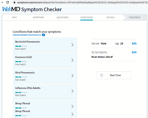Expand the Bacterial Pneumonia chevron
This screenshot has height=118, width=148.
72,45
